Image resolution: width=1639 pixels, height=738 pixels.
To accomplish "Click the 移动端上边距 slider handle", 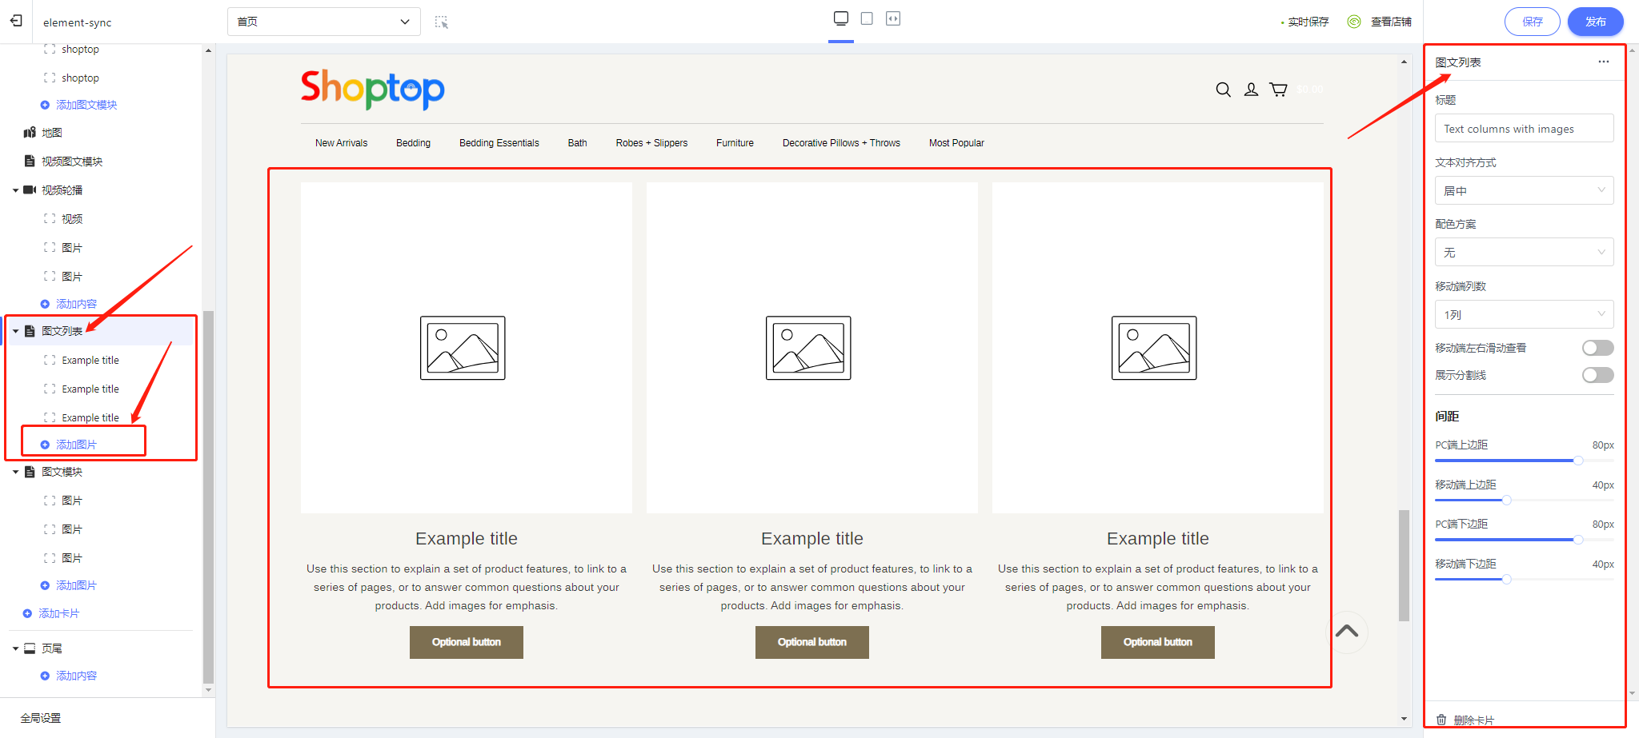I will click(x=1506, y=500).
